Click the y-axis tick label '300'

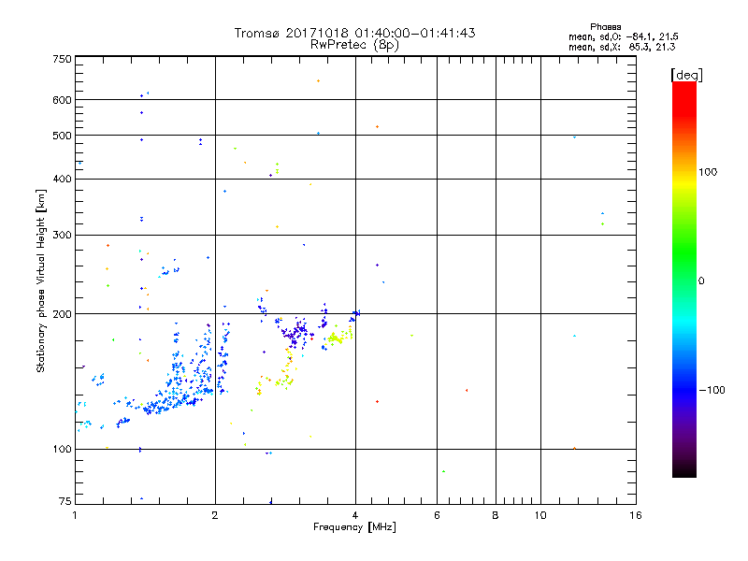(x=62, y=236)
